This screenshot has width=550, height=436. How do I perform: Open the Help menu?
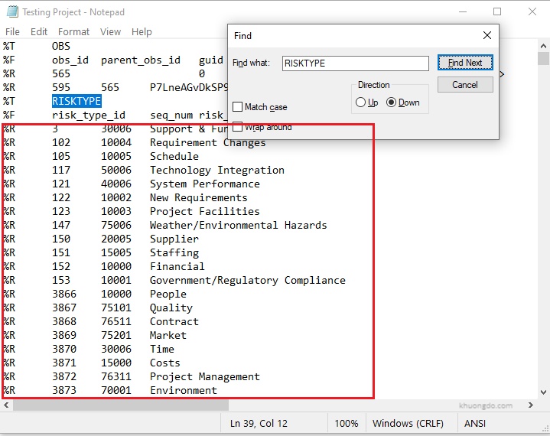tap(142, 32)
